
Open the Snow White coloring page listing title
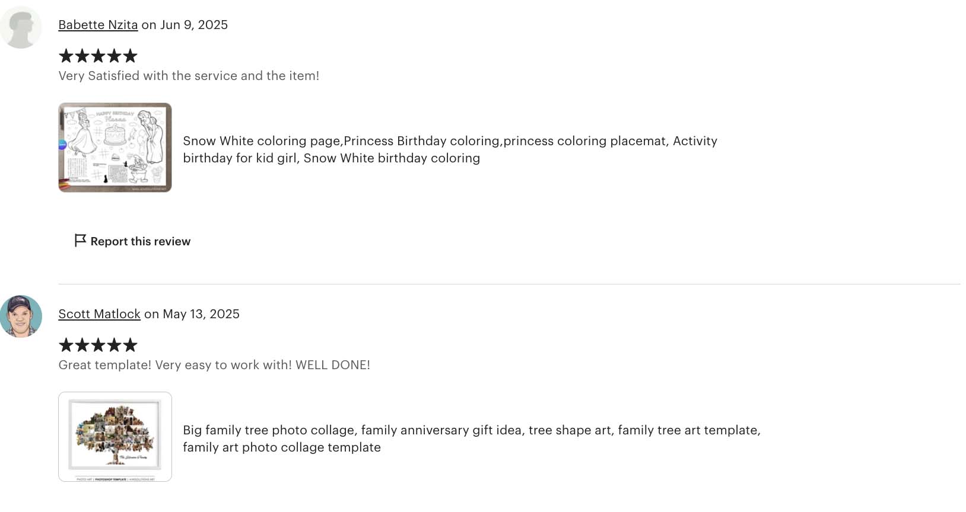tap(450, 149)
